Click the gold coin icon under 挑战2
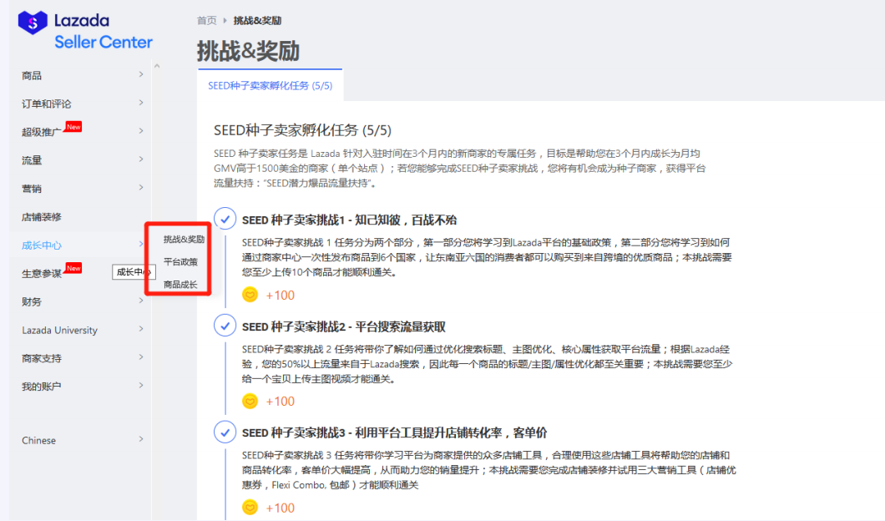The width and height of the screenshot is (885, 521). (250, 401)
